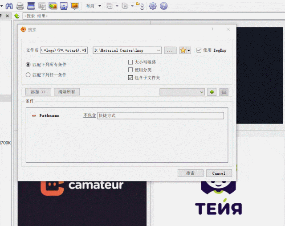
Task: Click the screen capture camera icon
Action: tap(64, 6)
